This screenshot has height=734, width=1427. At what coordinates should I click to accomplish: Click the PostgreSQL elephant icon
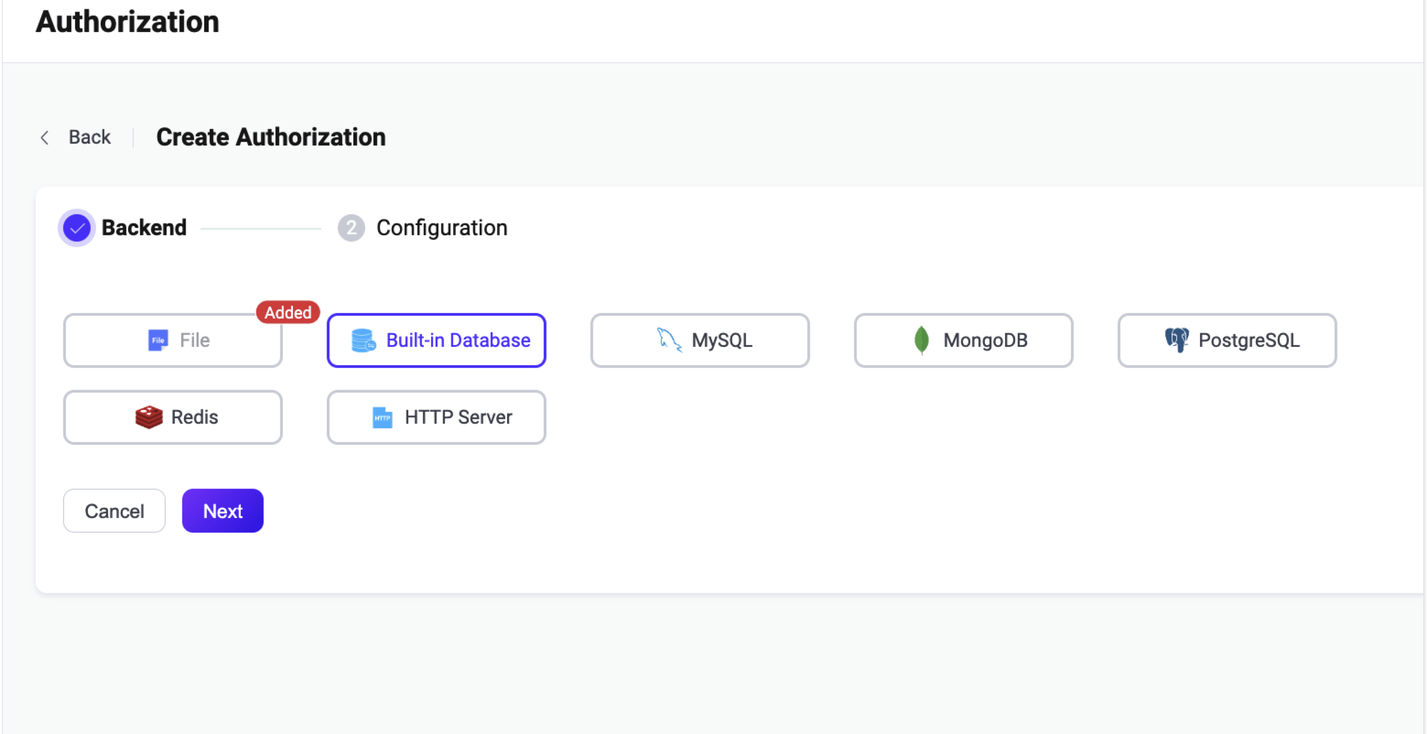[1177, 340]
